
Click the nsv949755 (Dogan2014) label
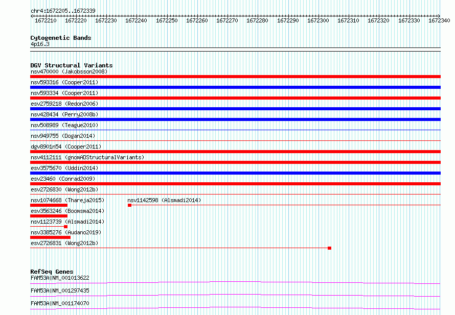[x=63, y=136]
